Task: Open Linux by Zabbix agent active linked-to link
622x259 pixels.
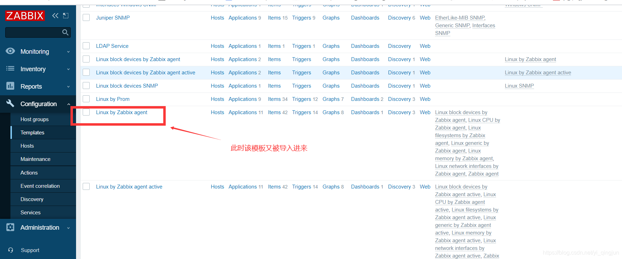Action: [x=538, y=73]
